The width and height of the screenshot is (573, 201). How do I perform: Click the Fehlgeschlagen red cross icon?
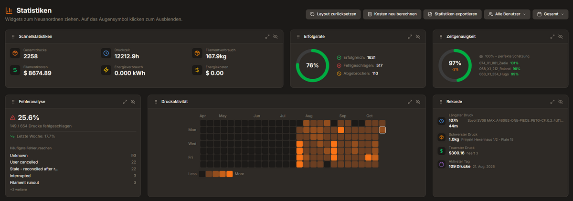[339, 65]
